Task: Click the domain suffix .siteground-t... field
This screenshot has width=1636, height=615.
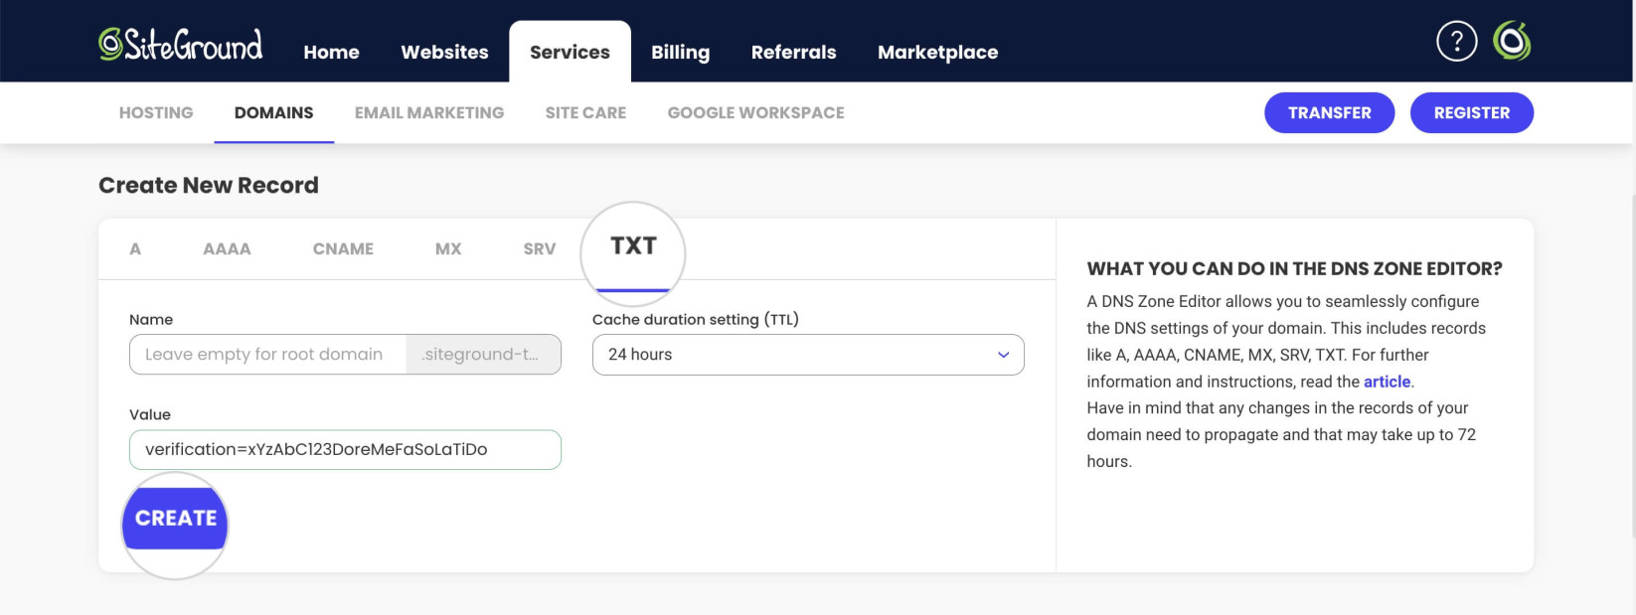Action: (x=483, y=355)
